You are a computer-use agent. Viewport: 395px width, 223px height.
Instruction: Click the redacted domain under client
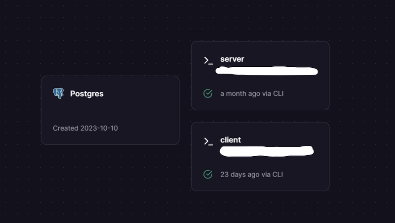[267, 151]
